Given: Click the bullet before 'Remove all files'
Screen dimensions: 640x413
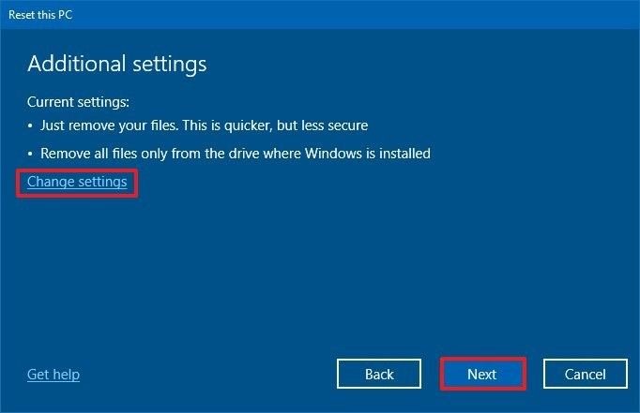Looking at the screenshot, I should (x=31, y=154).
